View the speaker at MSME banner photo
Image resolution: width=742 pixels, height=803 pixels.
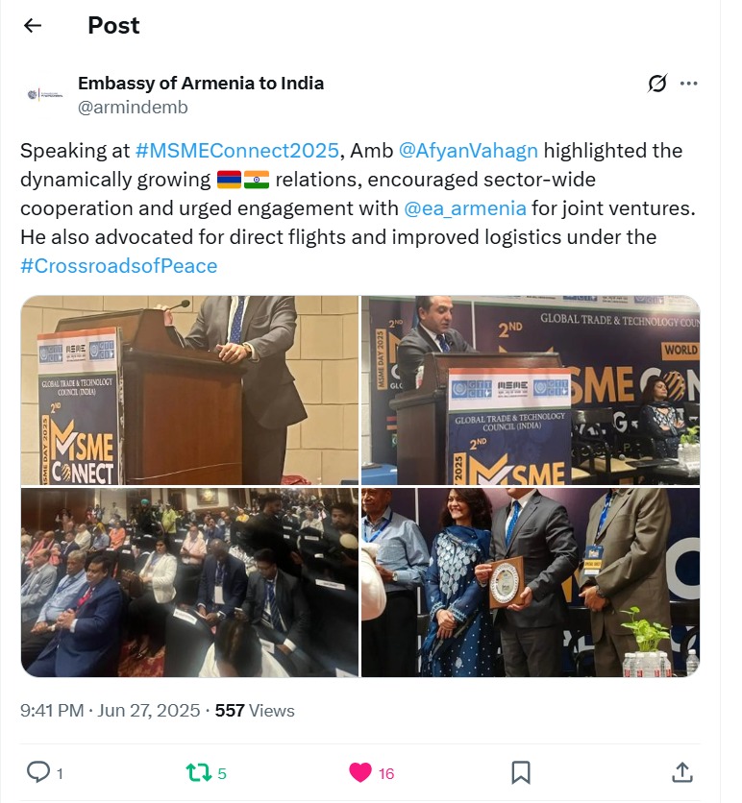pos(531,390)
